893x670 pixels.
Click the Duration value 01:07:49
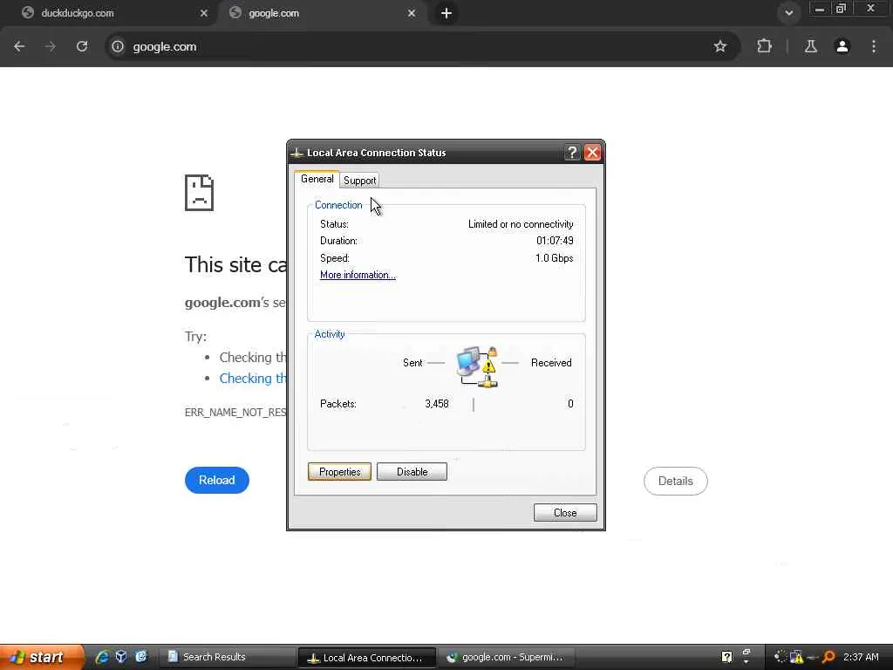[555, 241]
